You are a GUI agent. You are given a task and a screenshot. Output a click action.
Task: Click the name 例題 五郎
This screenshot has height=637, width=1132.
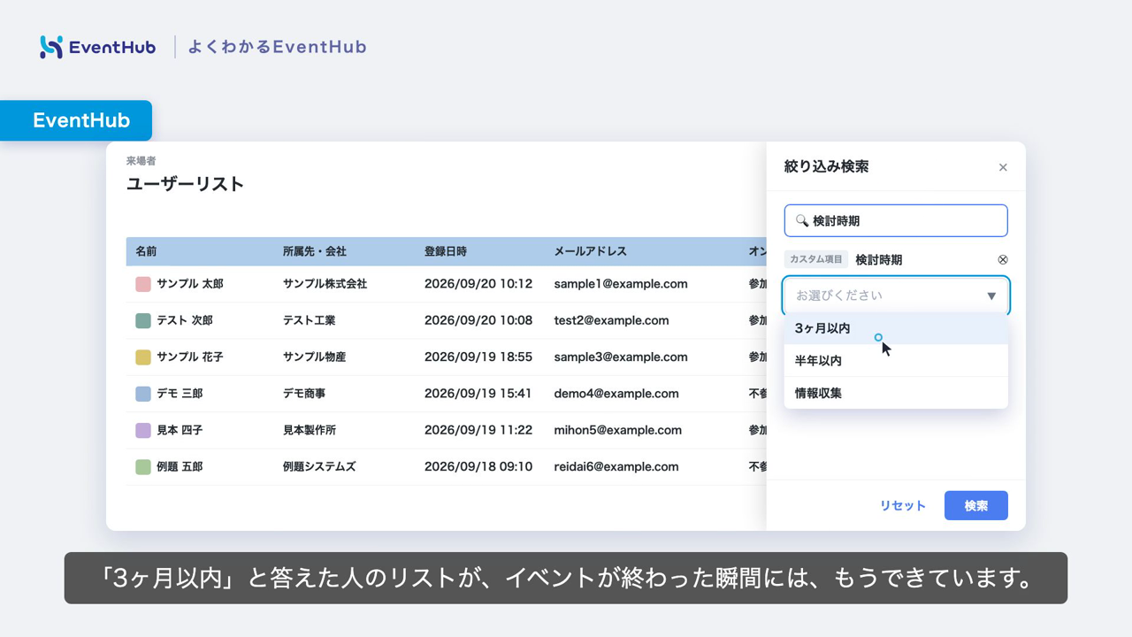coord(180,466)
